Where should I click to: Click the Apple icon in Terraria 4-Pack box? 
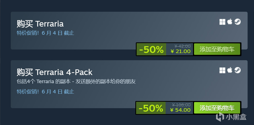230,70
